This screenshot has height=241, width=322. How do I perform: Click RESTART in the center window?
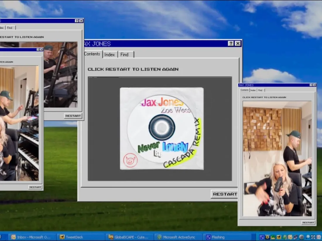[x=224, y=194]
